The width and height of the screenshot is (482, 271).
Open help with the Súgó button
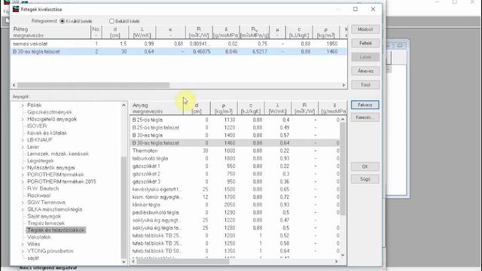click(365, 179)
